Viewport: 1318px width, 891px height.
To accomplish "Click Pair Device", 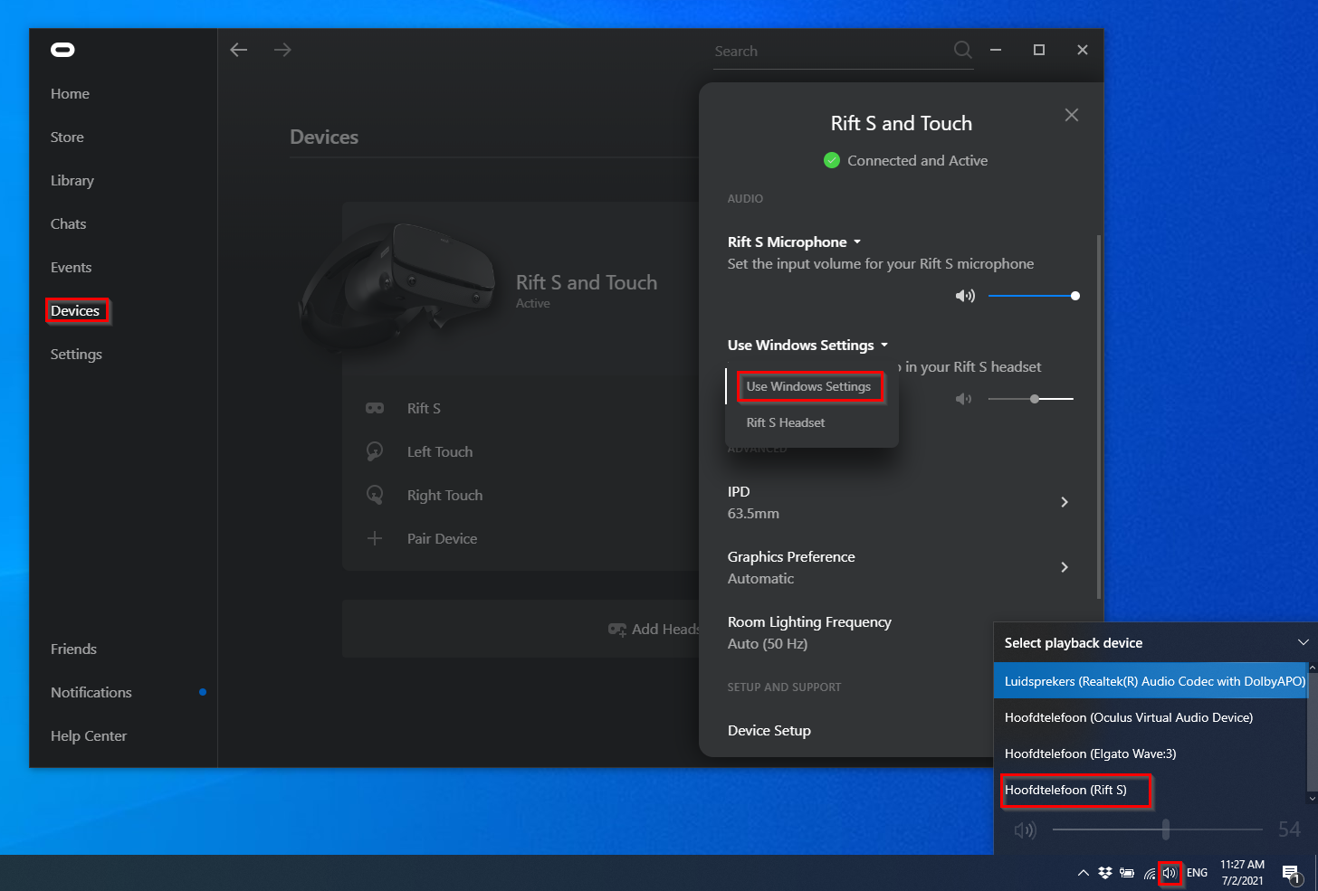I will [442, 538].
